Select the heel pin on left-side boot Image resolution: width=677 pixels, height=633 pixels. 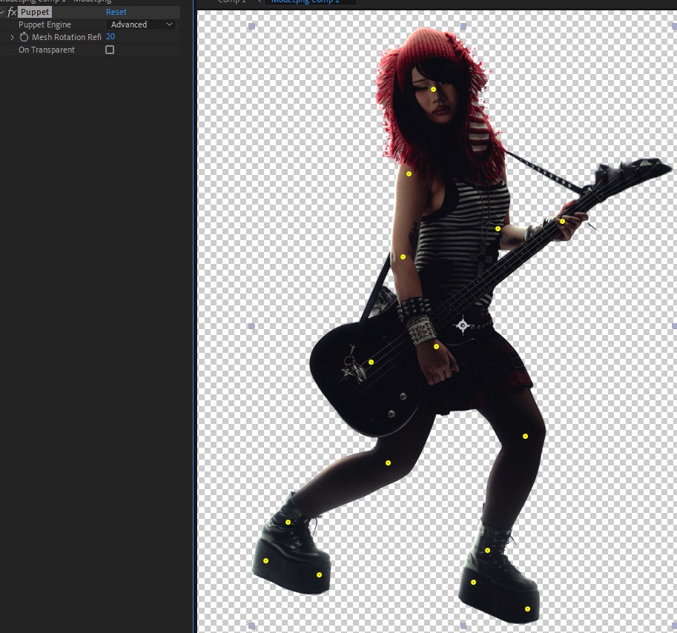tap(266, 561)
